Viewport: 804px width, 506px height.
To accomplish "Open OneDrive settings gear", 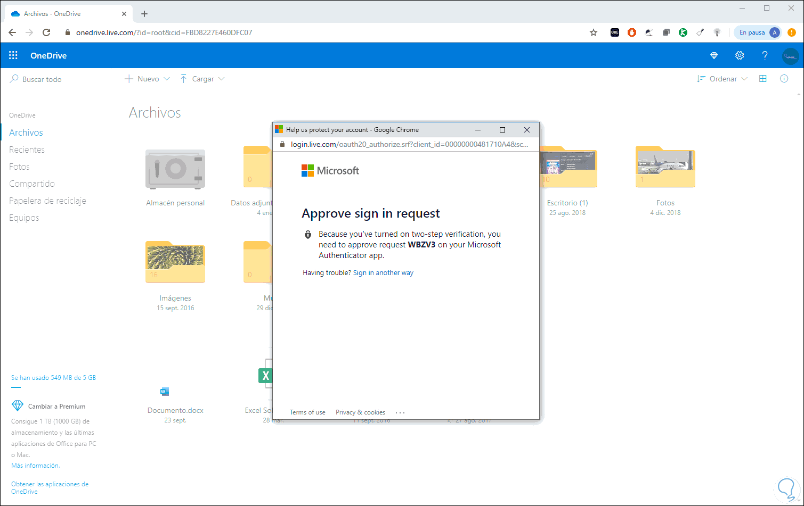I will (x=740, y=55).
